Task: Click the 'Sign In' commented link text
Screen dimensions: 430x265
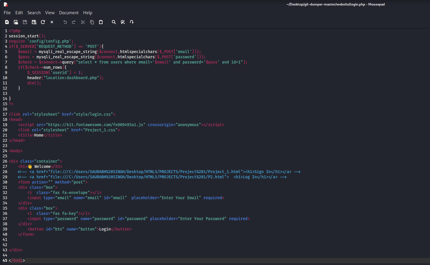Action: click(x=263, y=172)
